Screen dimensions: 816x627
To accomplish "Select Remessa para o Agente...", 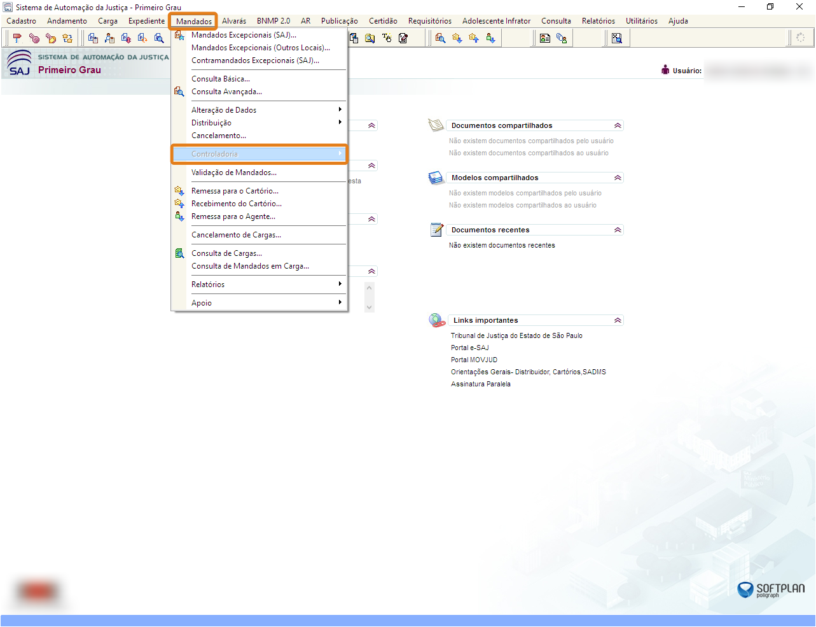I will click(x=259, y=216).
